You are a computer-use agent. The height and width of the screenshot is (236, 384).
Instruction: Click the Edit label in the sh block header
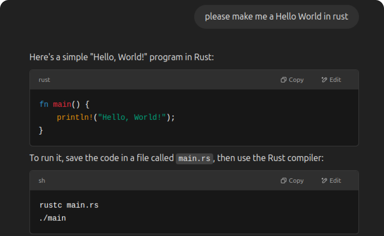click(x=335, y=181)
